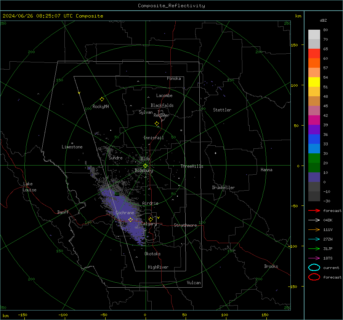343x320 pixels.
Task: Click the Blackfalds city label
Action: (x=162, y=105)
